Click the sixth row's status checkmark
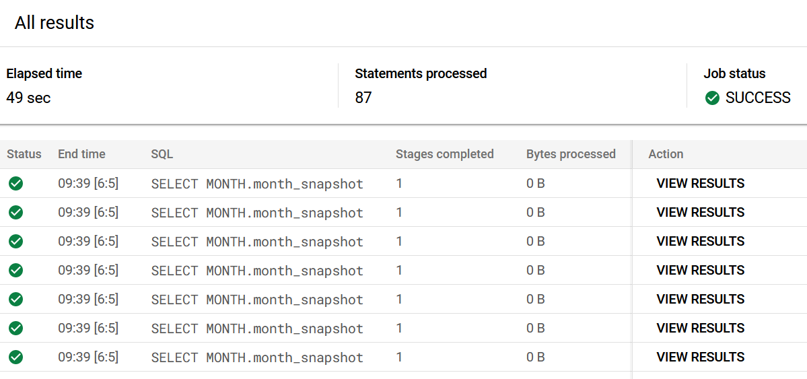807x379 pixels. 16,328
